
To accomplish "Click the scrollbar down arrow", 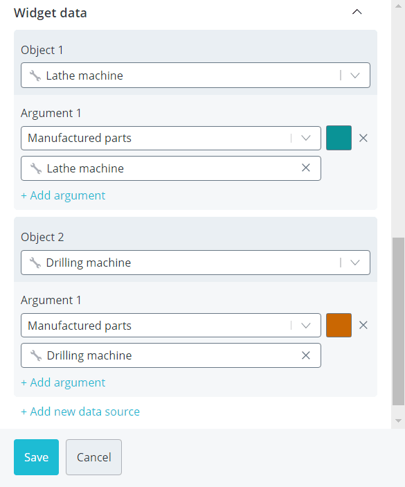I will 398,420.
